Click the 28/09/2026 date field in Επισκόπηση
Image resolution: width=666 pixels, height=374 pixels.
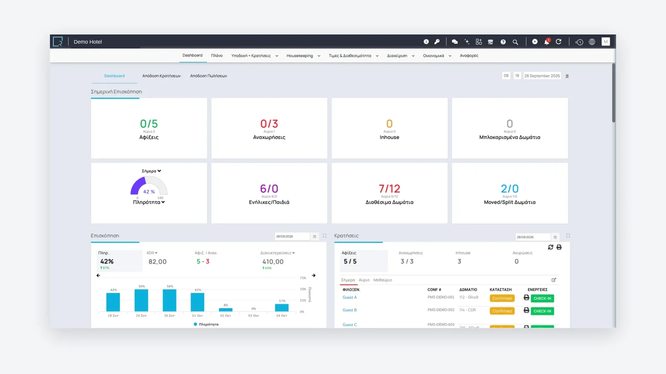(x=292, y=236)
